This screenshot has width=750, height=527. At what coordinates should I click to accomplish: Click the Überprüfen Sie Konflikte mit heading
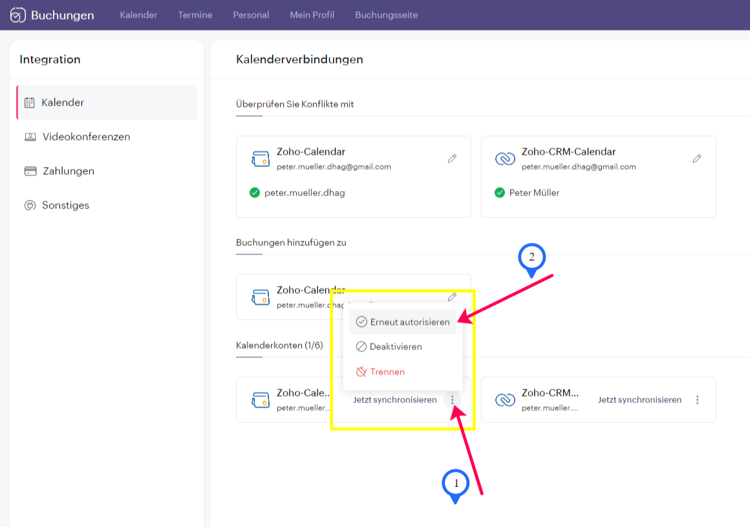click(x=295, y=104)
